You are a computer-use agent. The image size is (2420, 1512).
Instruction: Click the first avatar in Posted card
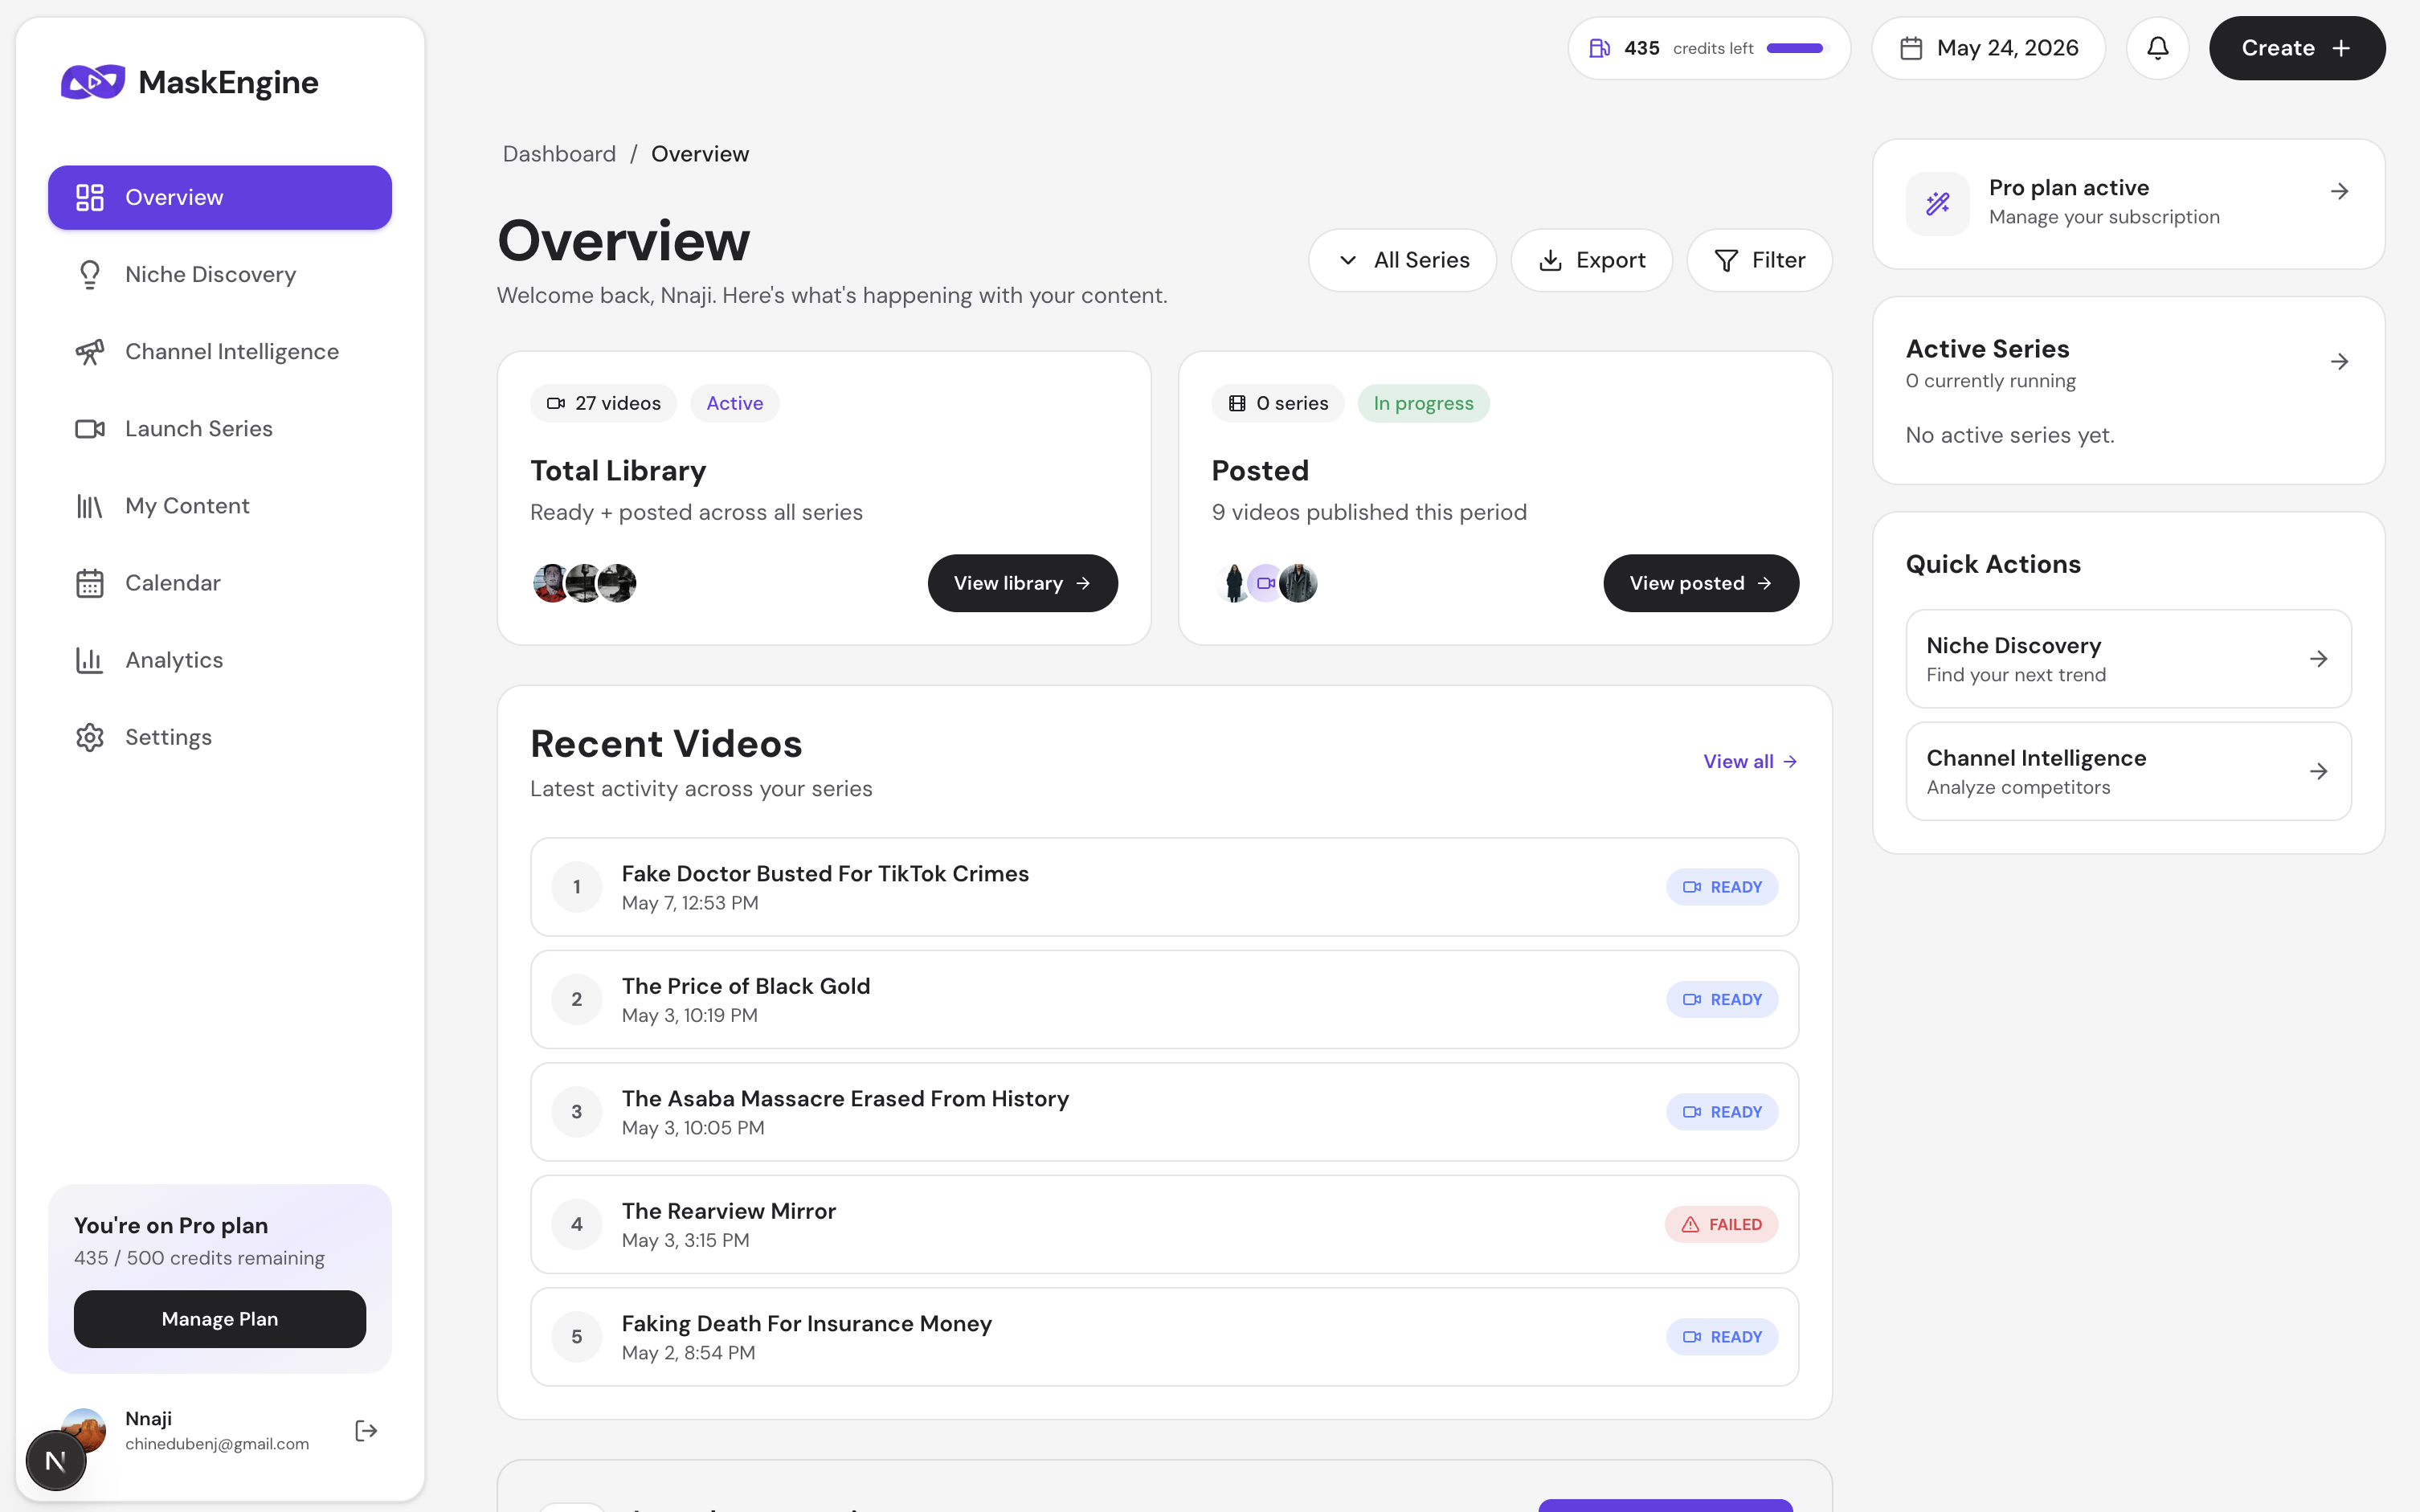(1234, 583)
